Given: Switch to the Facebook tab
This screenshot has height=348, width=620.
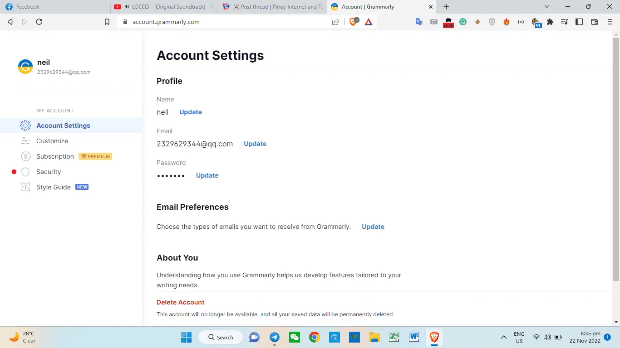Looking at the screenshot, I should point(56,7).
